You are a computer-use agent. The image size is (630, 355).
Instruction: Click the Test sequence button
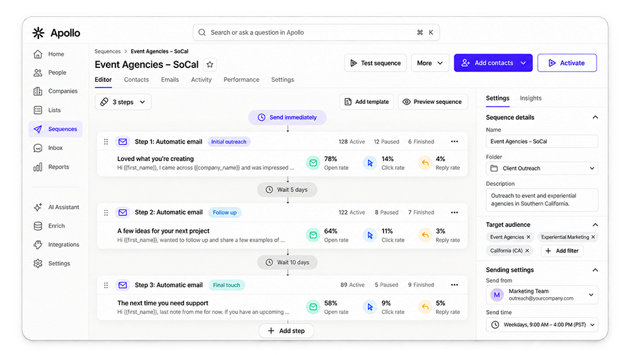tap(375, 63)
